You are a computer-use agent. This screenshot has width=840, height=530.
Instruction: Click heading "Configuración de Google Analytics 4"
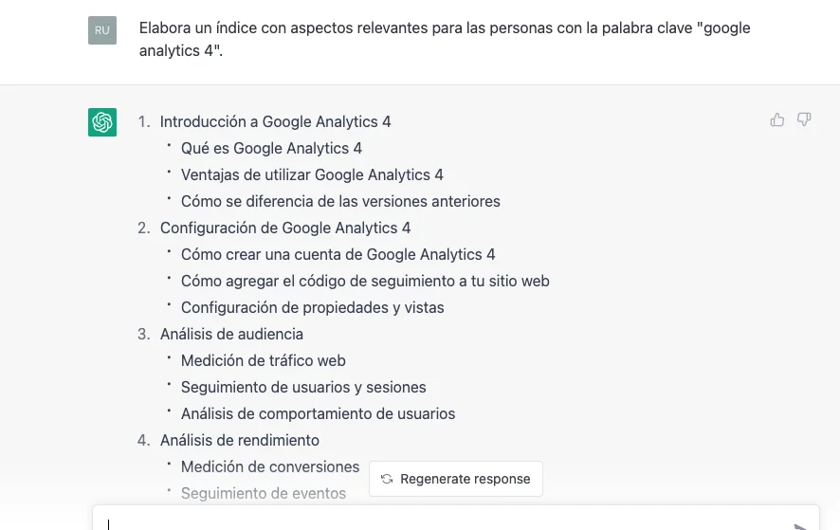[x=285, y=228]
